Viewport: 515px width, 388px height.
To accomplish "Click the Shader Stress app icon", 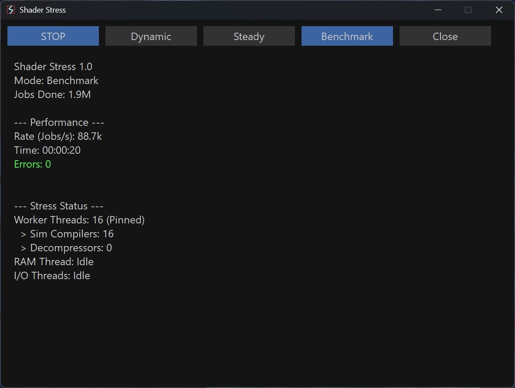I will 11,10.
